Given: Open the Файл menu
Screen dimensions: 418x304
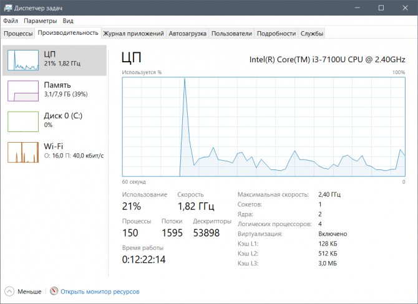Looking at the screenshot, I should click(11, 21).
